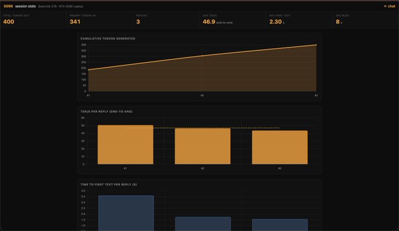Click the "Time to First Text Per Reply" chart title
The image size is (399, 231).
[x=109, y=185]
